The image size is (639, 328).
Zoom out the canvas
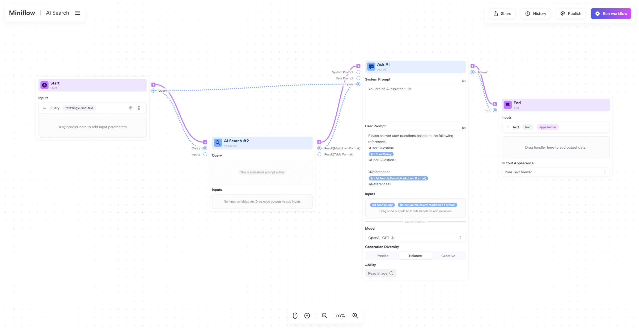tap(325, 316)
